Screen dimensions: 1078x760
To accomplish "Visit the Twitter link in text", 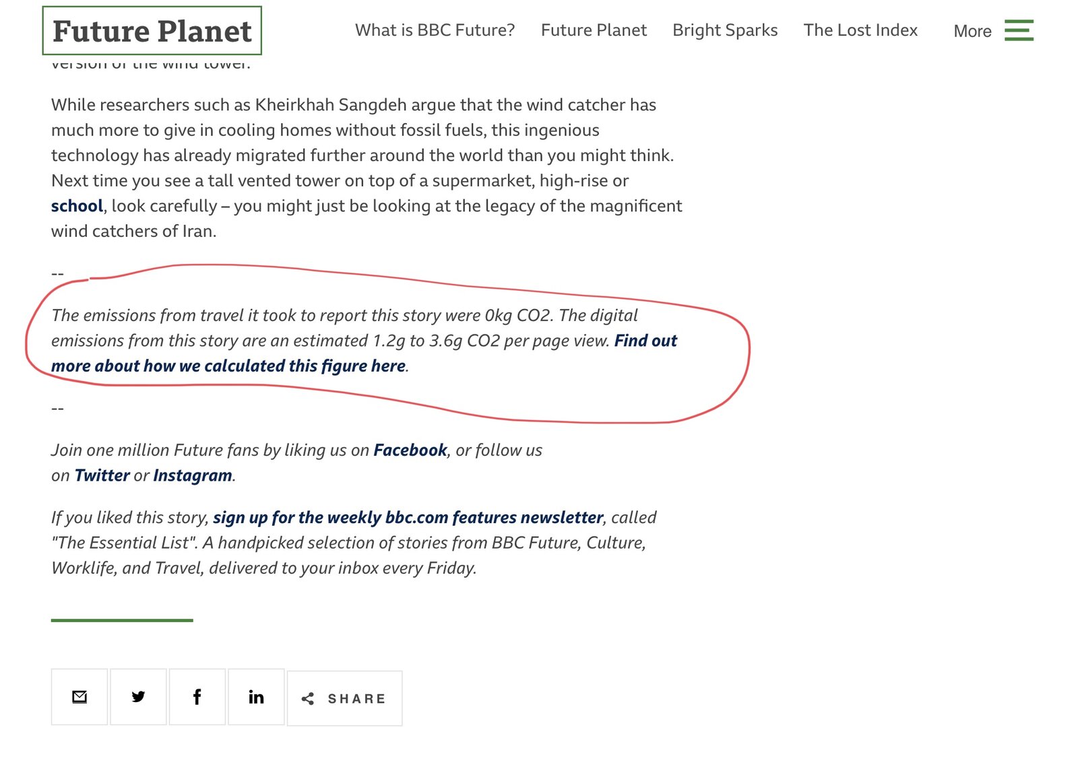I will tap(102, 476).
